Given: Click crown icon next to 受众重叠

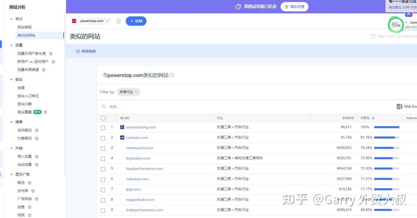Looking at the screenshot, I should [45, 112].
